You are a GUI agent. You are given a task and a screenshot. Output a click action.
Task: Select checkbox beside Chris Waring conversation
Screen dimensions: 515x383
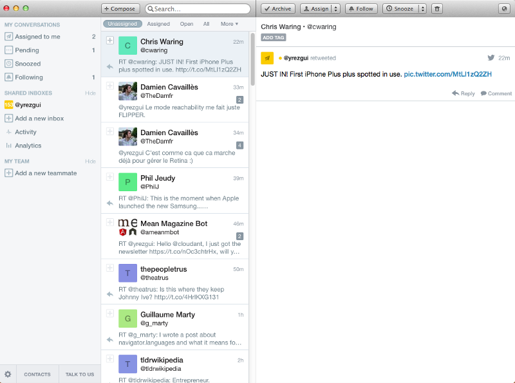[110, 41]
